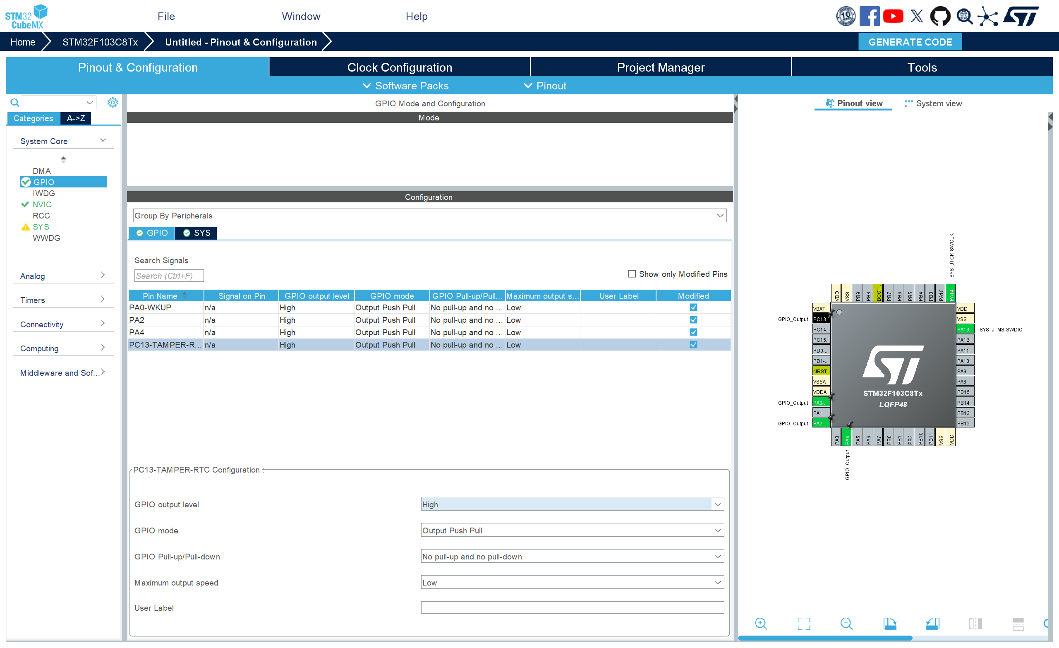Select pin PA2 on the chip
The image size is (1059, 648).
pos(820,424)
